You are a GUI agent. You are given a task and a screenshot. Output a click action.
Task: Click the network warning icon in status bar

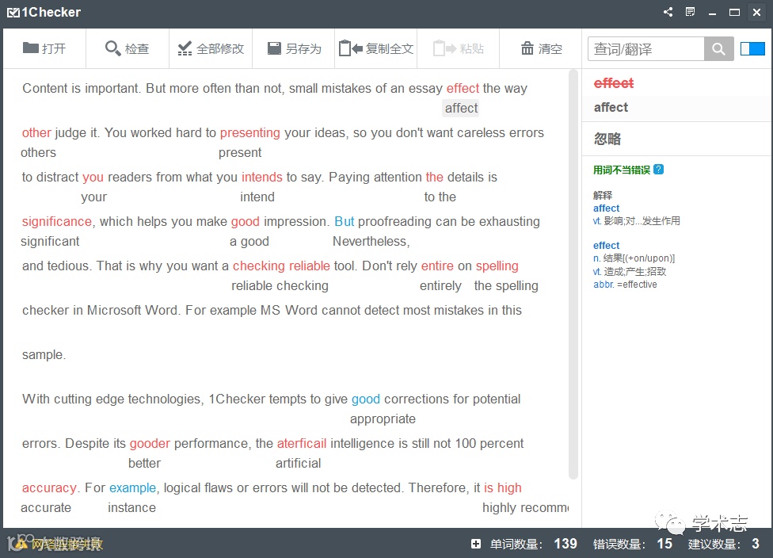21,544
